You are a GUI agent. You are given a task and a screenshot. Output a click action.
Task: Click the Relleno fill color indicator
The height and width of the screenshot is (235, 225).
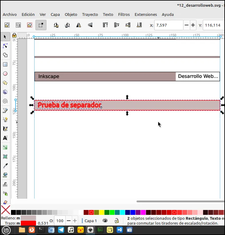click(x=28, y=218)
